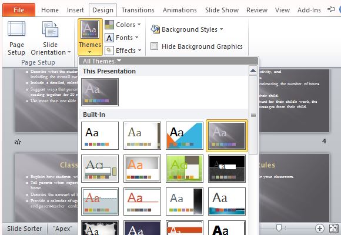Image resolution: width=341 pixels, height=235 pixels.
Task: Select the bottom-left "Class" slide thumbnail
Action: pyautogui.click(x=46, y=188)
